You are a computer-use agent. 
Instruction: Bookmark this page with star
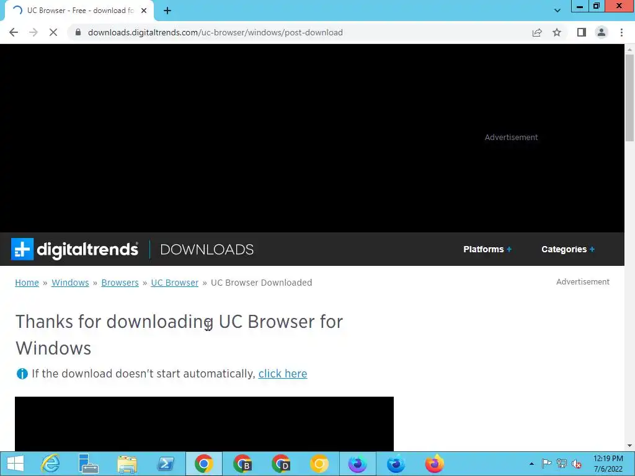click(x=557, y=32)
